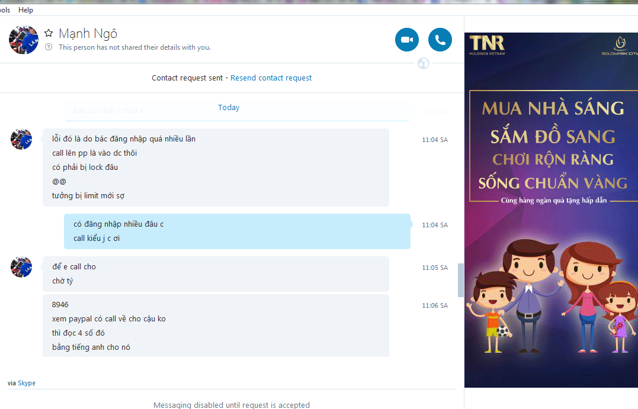Open the Help menu
This screenshot has height=409, width=638.
coord(25,9)
